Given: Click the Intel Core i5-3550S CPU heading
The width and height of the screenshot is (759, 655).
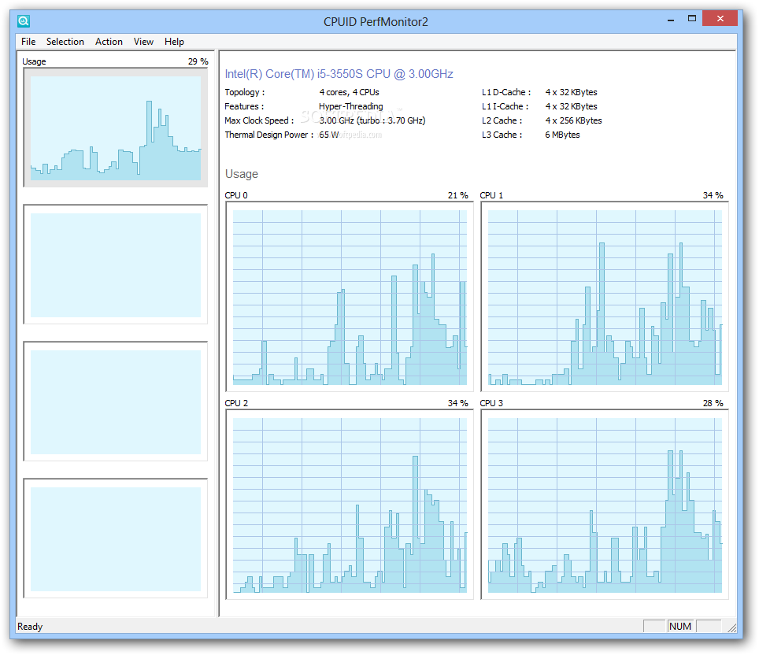Looking at the screenshot, I should click(339, 74).
